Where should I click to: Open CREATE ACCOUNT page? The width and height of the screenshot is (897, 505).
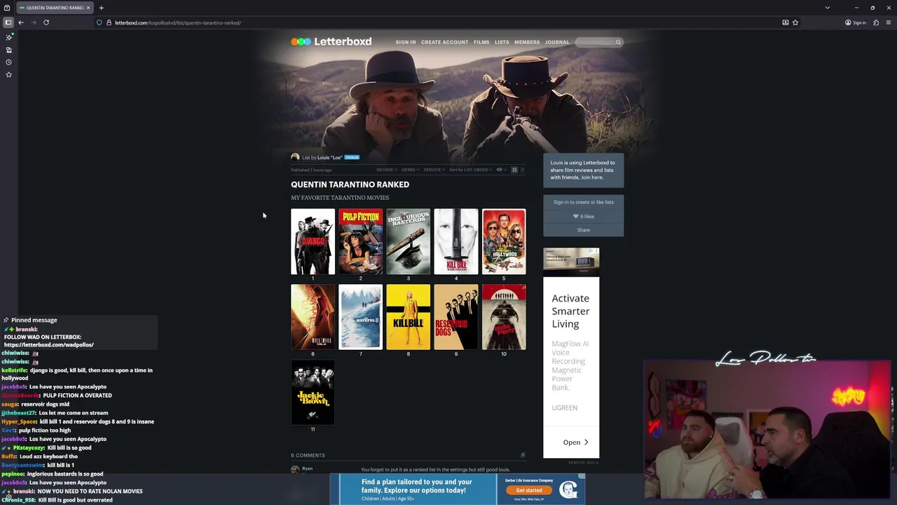pyautogui.click(x=444, y=42)
